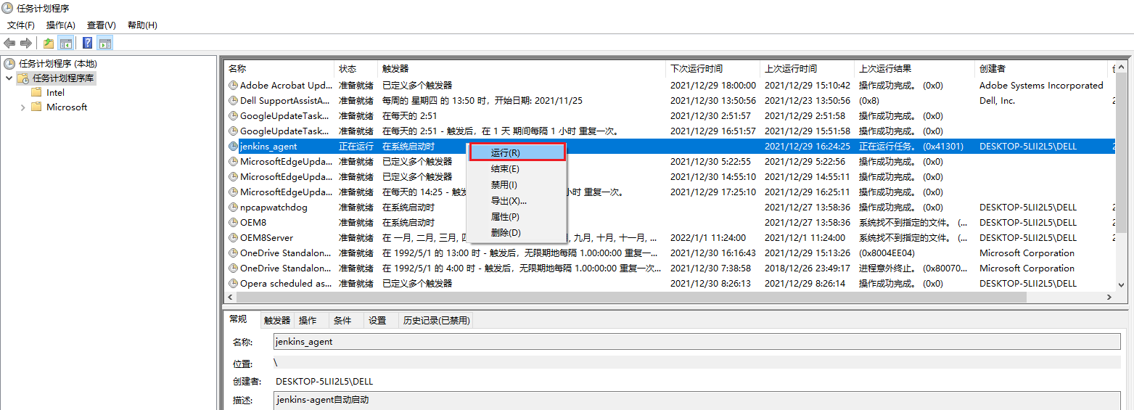Screen dimensions: 1134x410
Task: Click the folder-clock icon of 任务计划程序库
Action: point(23,78)
